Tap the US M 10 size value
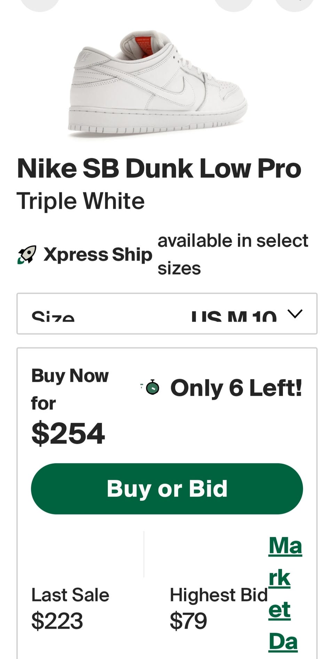334x659 pixels. point(234,316)
